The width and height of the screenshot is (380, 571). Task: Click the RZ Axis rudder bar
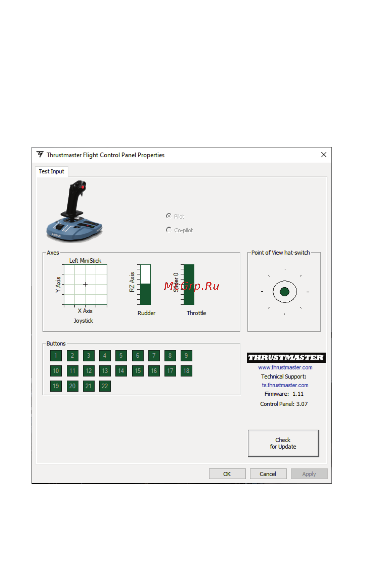145,284
